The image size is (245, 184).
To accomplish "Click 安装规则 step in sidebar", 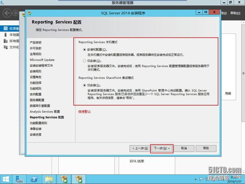I will point(36,71).
